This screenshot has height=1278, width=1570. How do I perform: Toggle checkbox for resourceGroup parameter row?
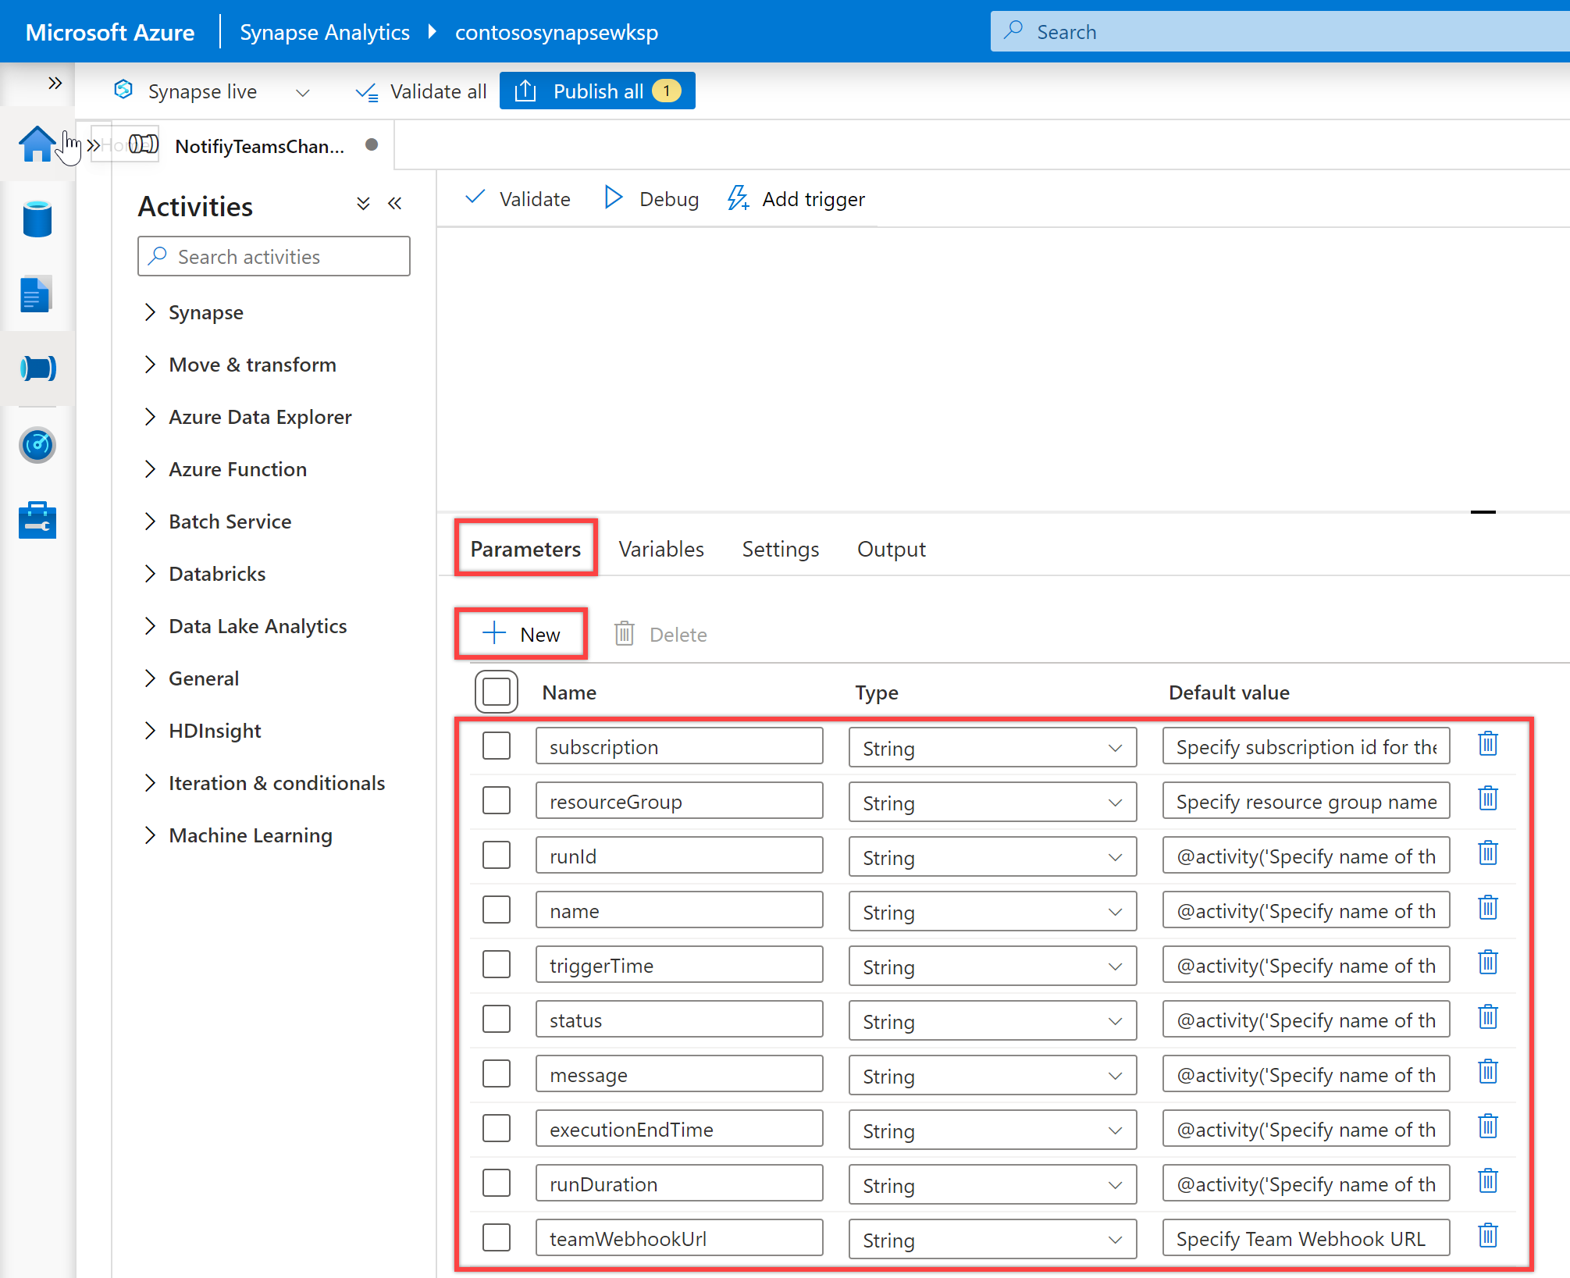pyautogui.click(x=498, y=801)
